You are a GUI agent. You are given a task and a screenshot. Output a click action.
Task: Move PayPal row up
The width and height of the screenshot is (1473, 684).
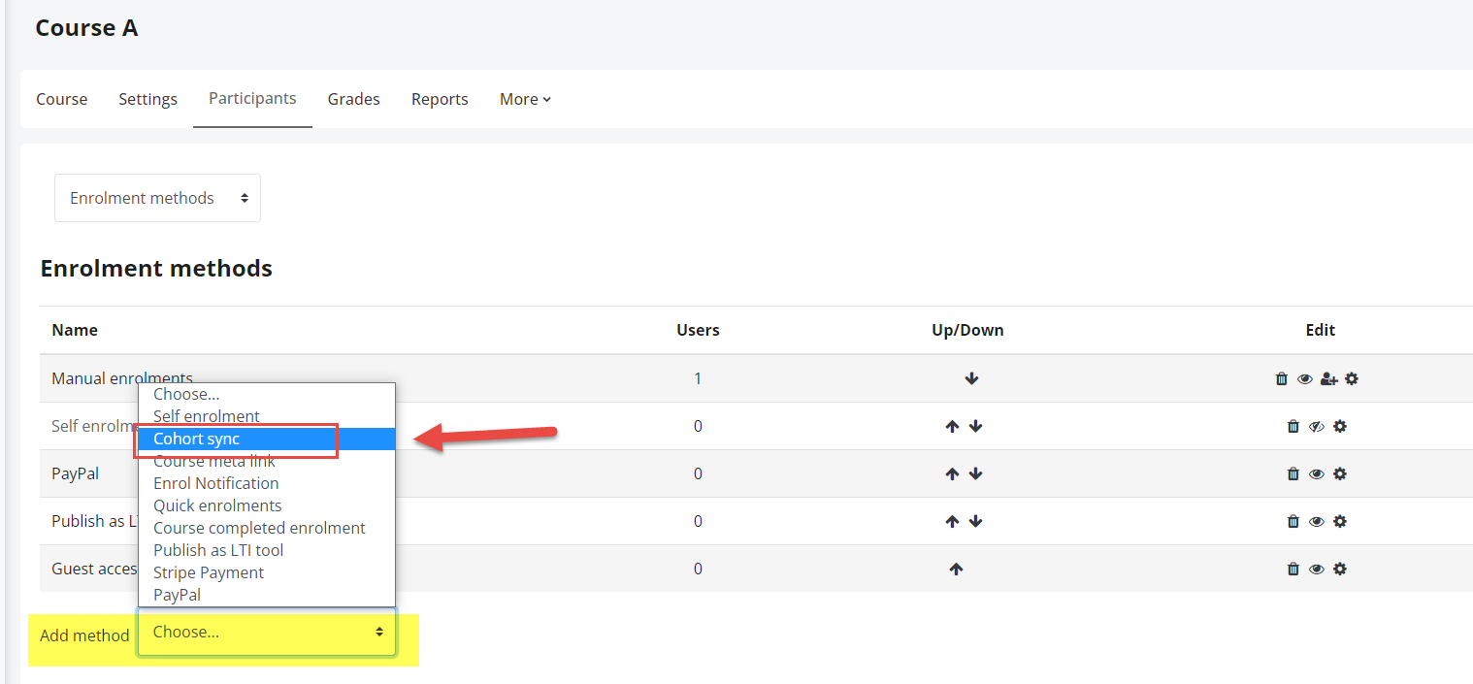coord(952,473)
